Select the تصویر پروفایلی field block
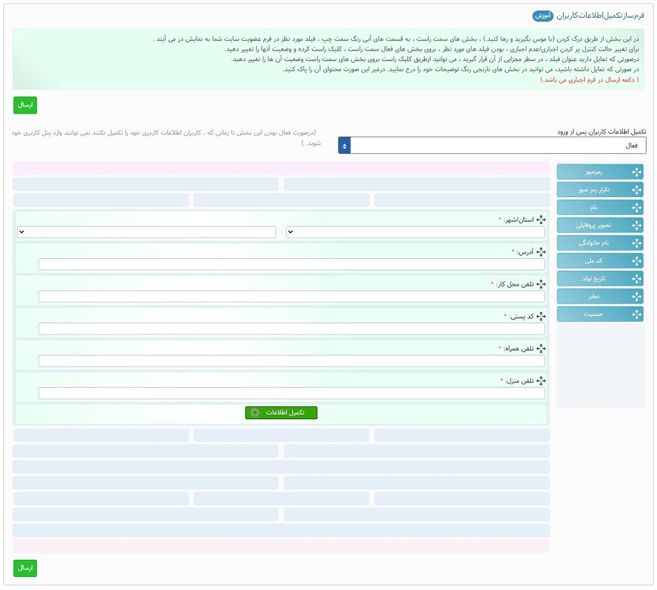657x590 pixels. 599,225
